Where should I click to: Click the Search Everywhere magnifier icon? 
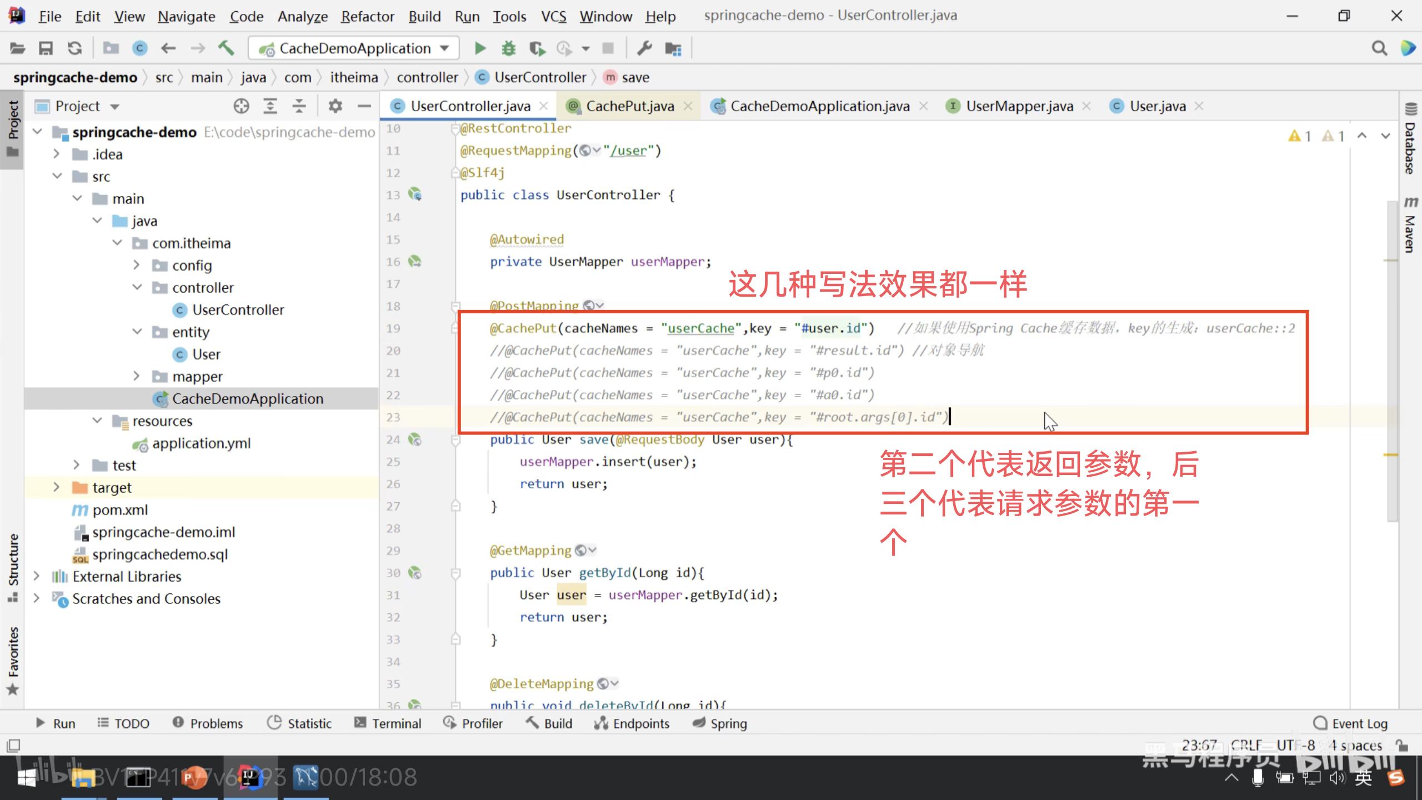[1379, 48]
